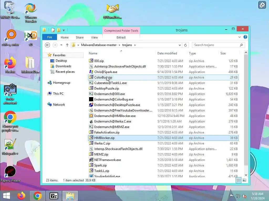This screenshot has width=269, height=201.
Task: Select the ColorBug.zip file
Action: point(163,77)
